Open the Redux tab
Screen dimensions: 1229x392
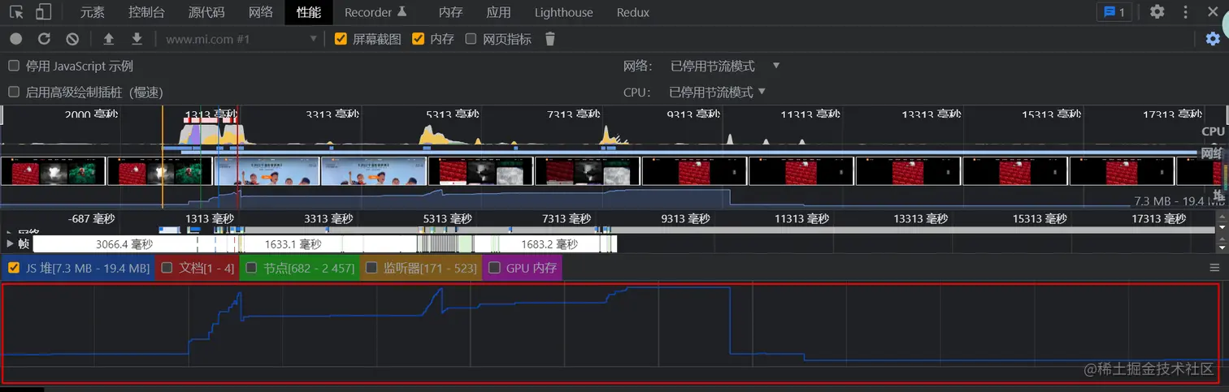point(633,12)
